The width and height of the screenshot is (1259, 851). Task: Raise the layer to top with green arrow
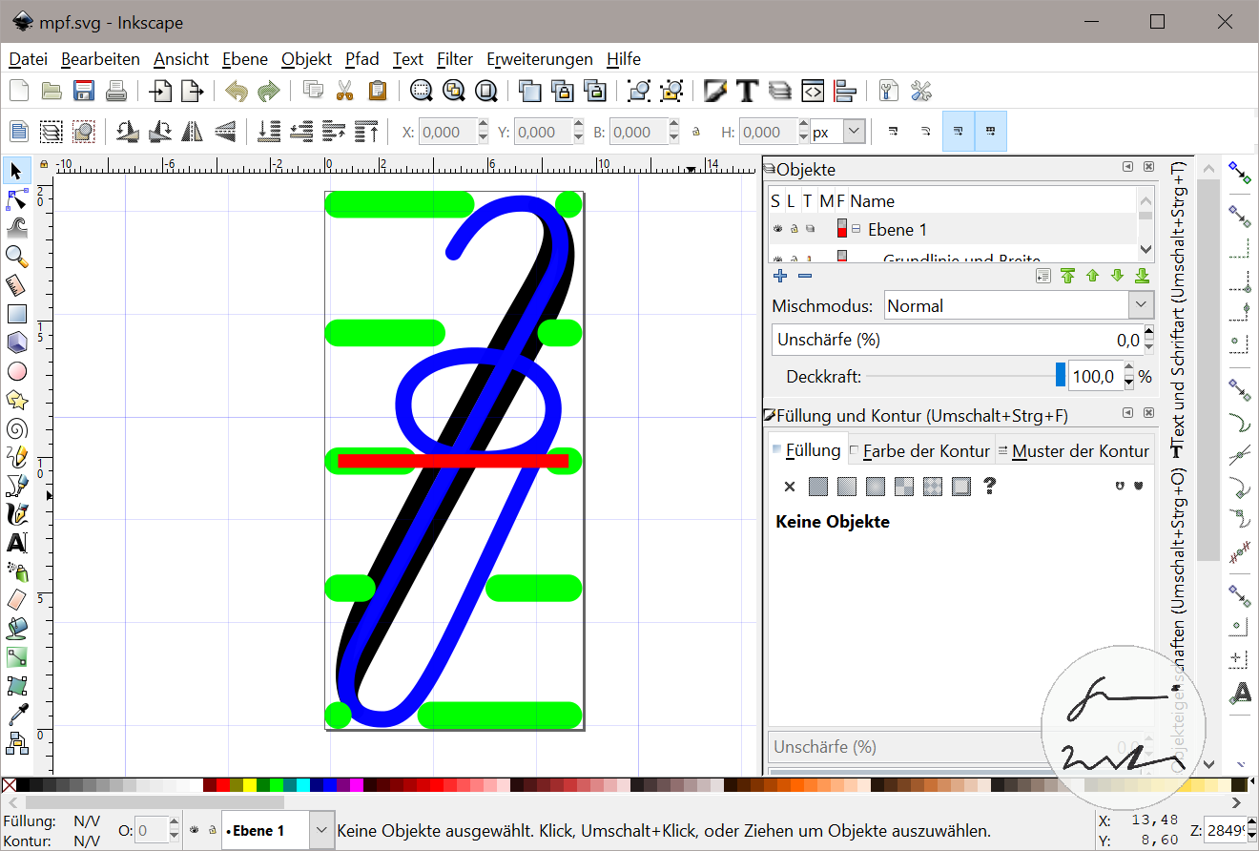pyautogui.click(x=1067, y=276)
